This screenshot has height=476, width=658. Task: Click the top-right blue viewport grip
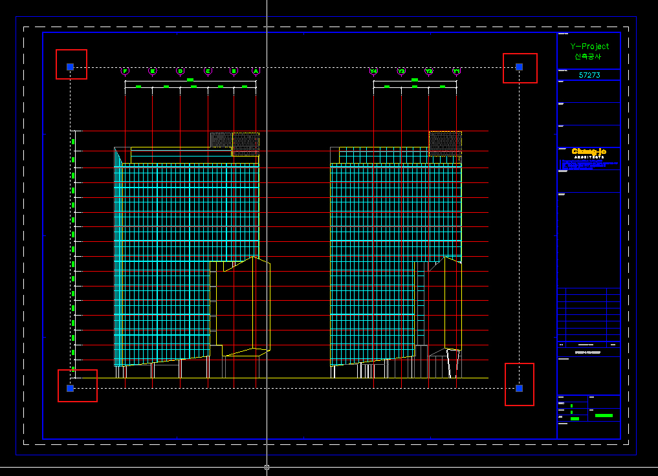(x=519, y=67)
